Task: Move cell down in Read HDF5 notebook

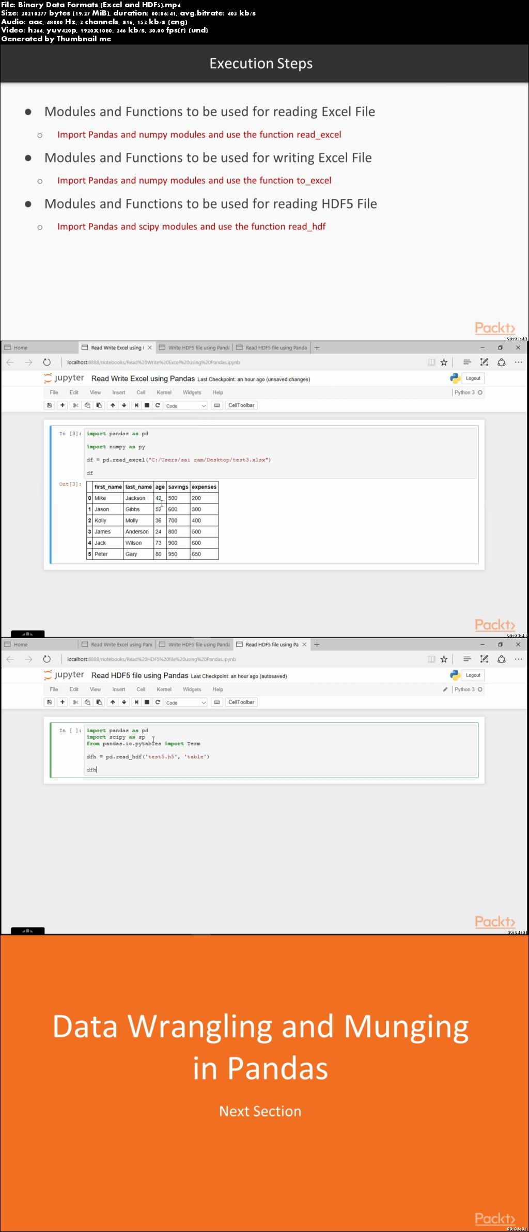Action: click(x=124, y=702)
